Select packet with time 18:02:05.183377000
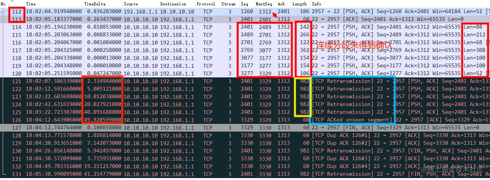The height and width of the screenshot is (180, 490). pyautogui.click(x=53, y=19)
